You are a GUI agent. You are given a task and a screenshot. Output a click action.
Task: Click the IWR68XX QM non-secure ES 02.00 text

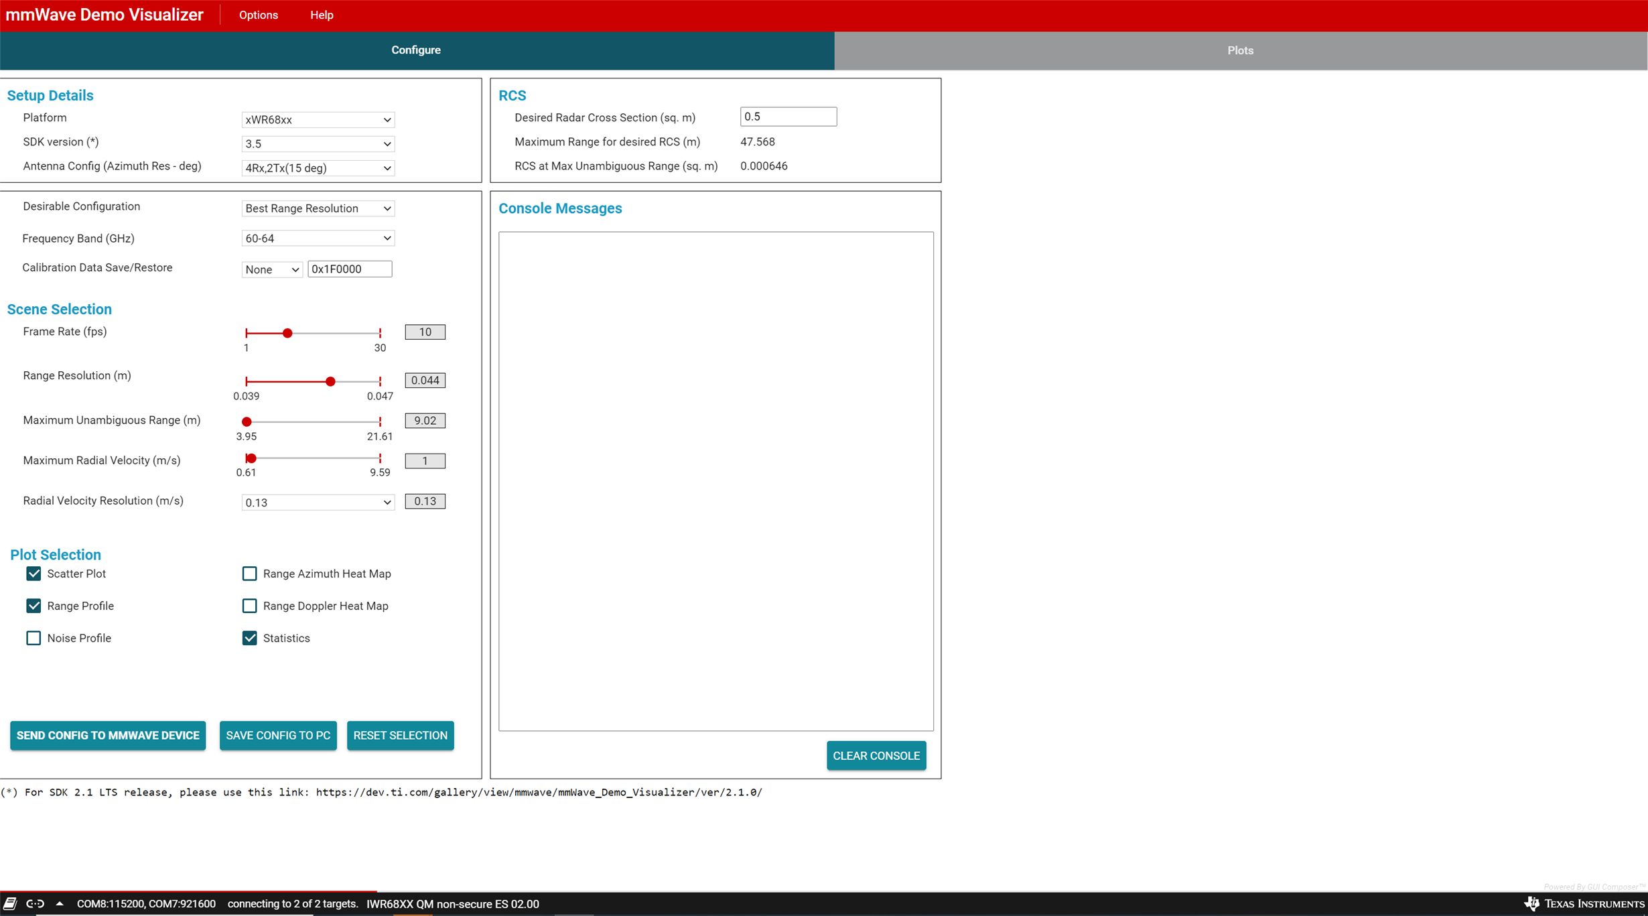(x=453, y=904)
